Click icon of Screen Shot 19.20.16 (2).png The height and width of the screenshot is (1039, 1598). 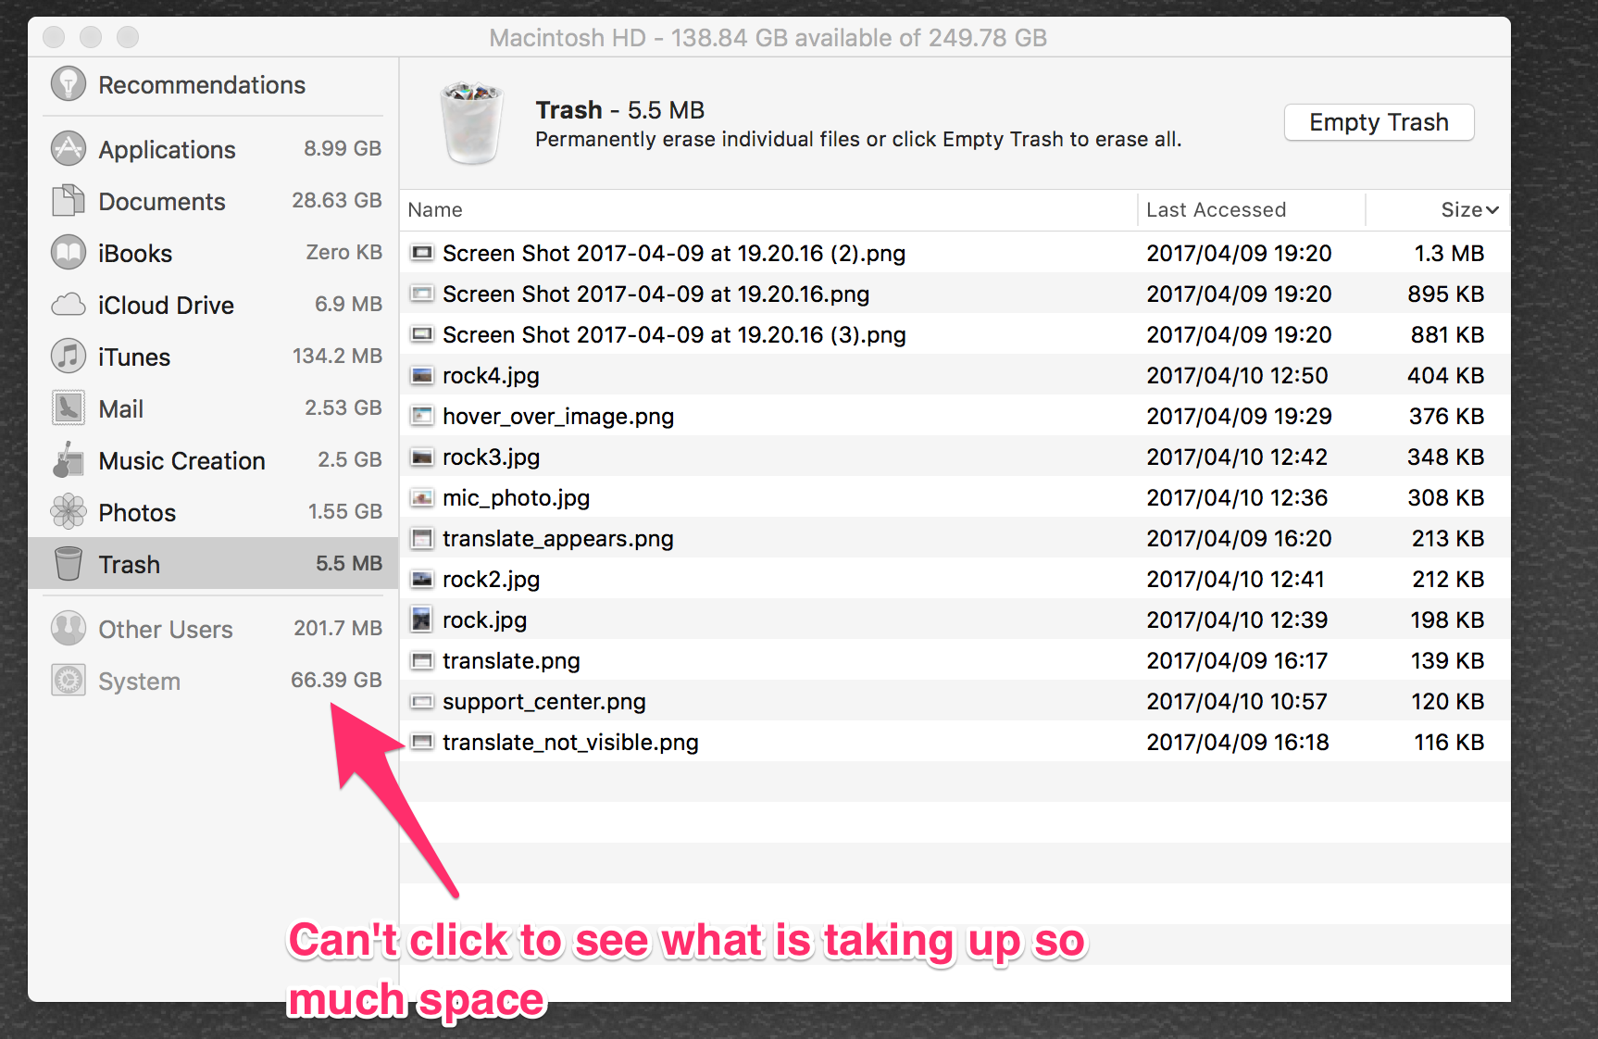(422, 253)
